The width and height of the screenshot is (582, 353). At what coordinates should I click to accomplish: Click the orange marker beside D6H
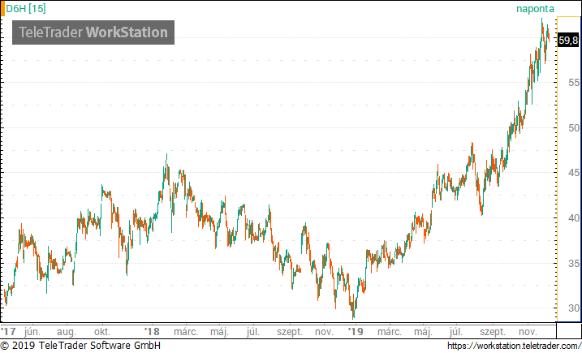coord(2,9)
